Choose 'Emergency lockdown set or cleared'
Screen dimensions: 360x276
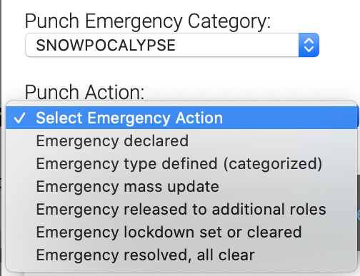coord(181,232)
